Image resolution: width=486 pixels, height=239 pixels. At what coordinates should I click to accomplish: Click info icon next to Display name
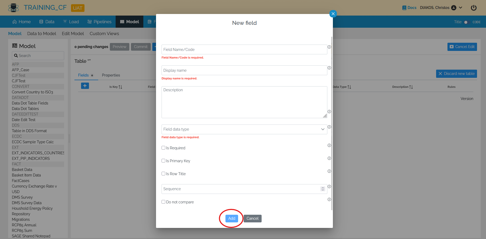329,68
